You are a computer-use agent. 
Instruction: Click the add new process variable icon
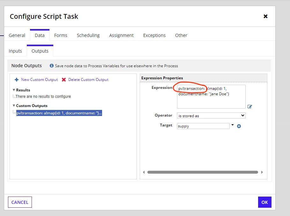point(239,126)
